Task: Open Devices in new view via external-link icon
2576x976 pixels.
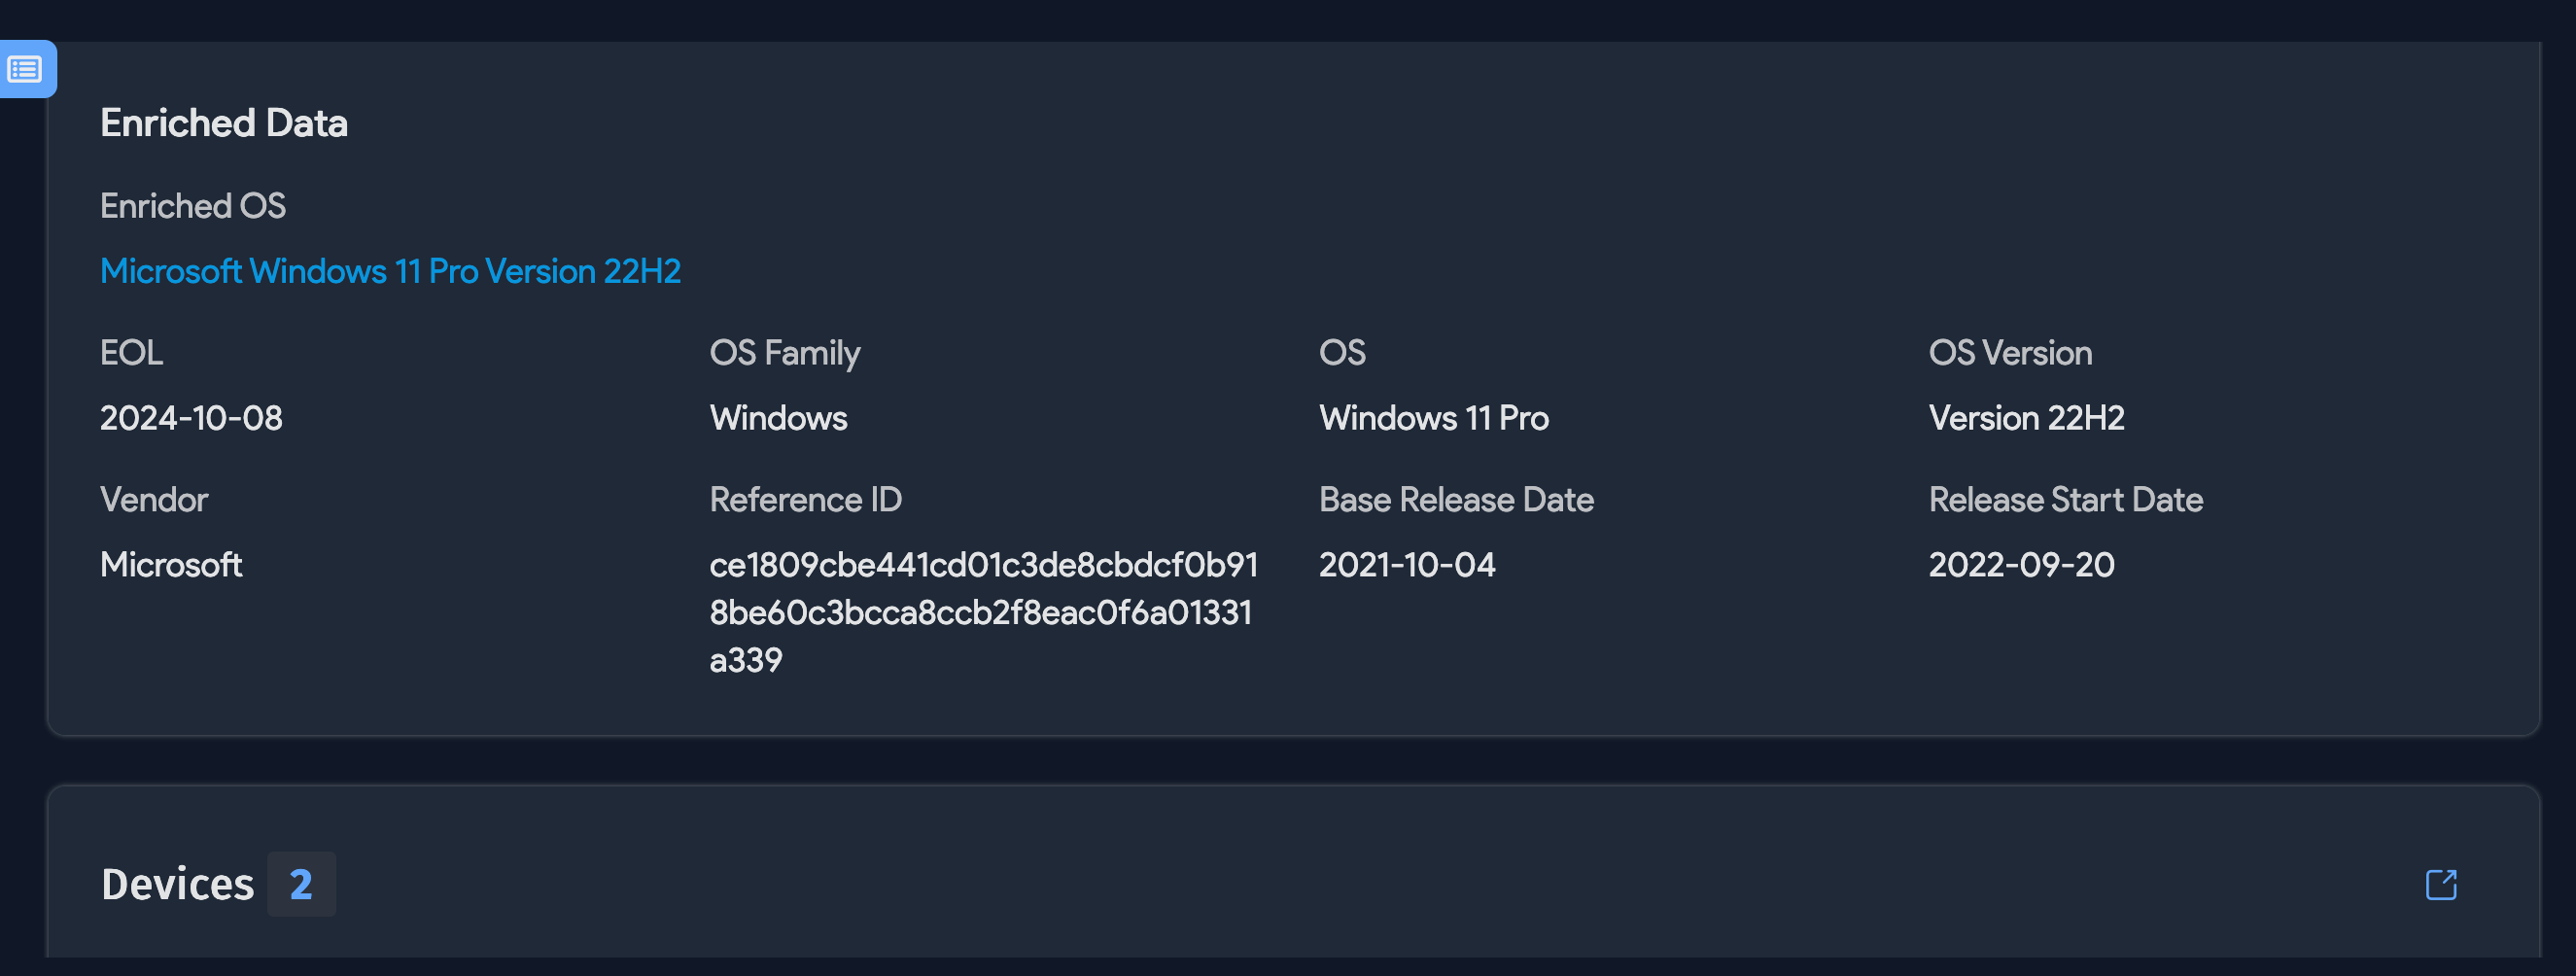Action: pos(2440,884)
